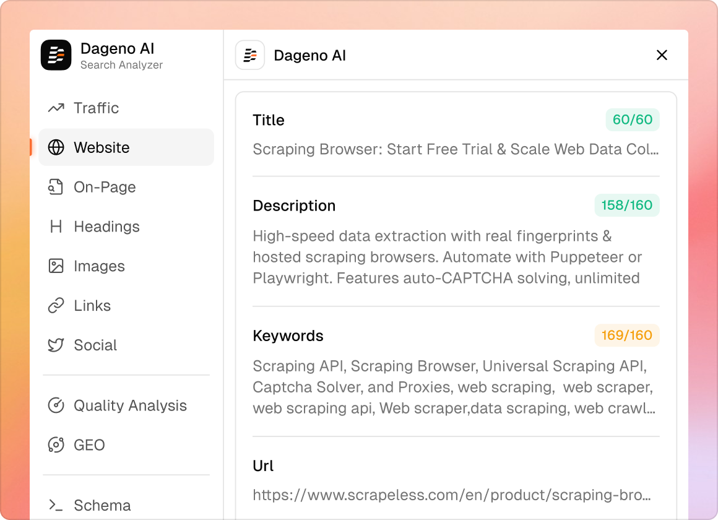Screen dimensions: 718x520
Task: Switch to the Headings section
Action: coord(106,227)
